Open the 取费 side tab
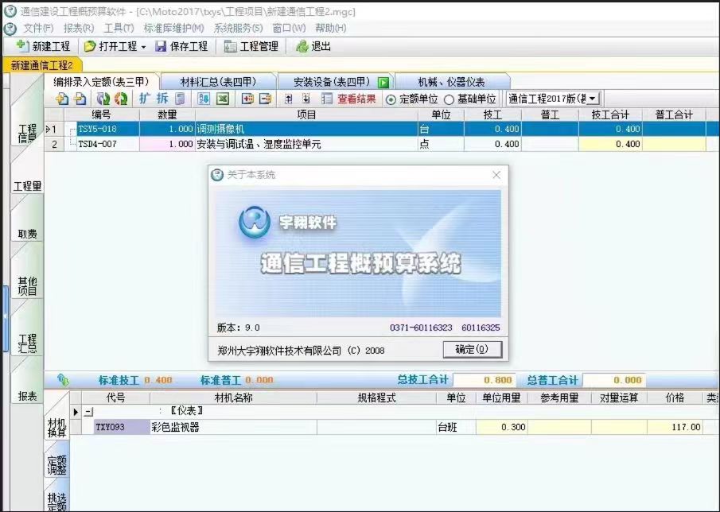Image resolution: width=720 pixels, height=512 pixels. point(27,234)
